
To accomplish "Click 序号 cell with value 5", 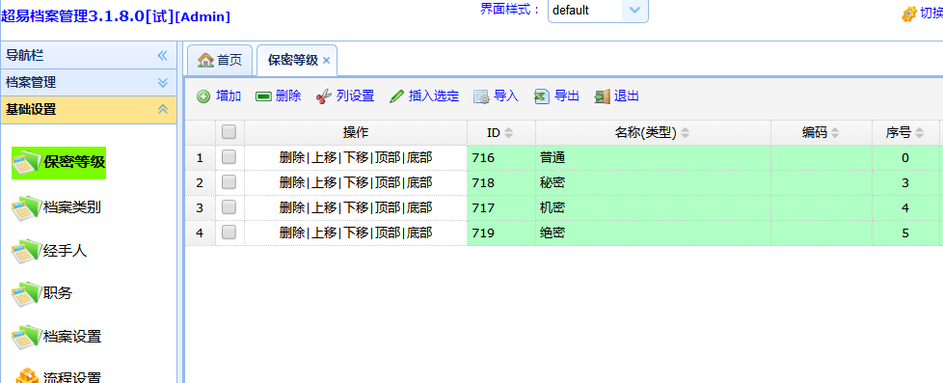I will (905, 233).
